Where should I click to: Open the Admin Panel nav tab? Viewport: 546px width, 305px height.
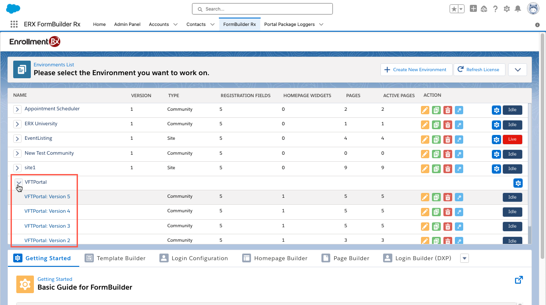(x=127, y=25)
